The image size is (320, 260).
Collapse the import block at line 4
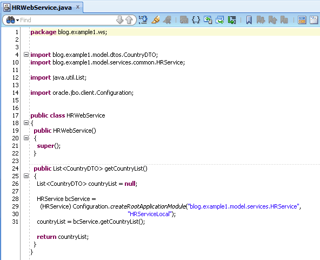click(x=26, y=54)
